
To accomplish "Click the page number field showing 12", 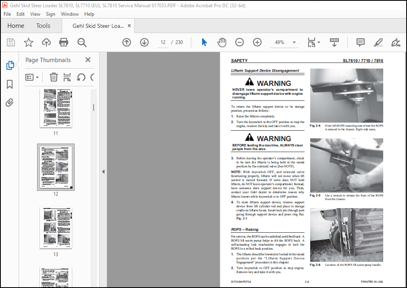I will click(x=163, y=42).
